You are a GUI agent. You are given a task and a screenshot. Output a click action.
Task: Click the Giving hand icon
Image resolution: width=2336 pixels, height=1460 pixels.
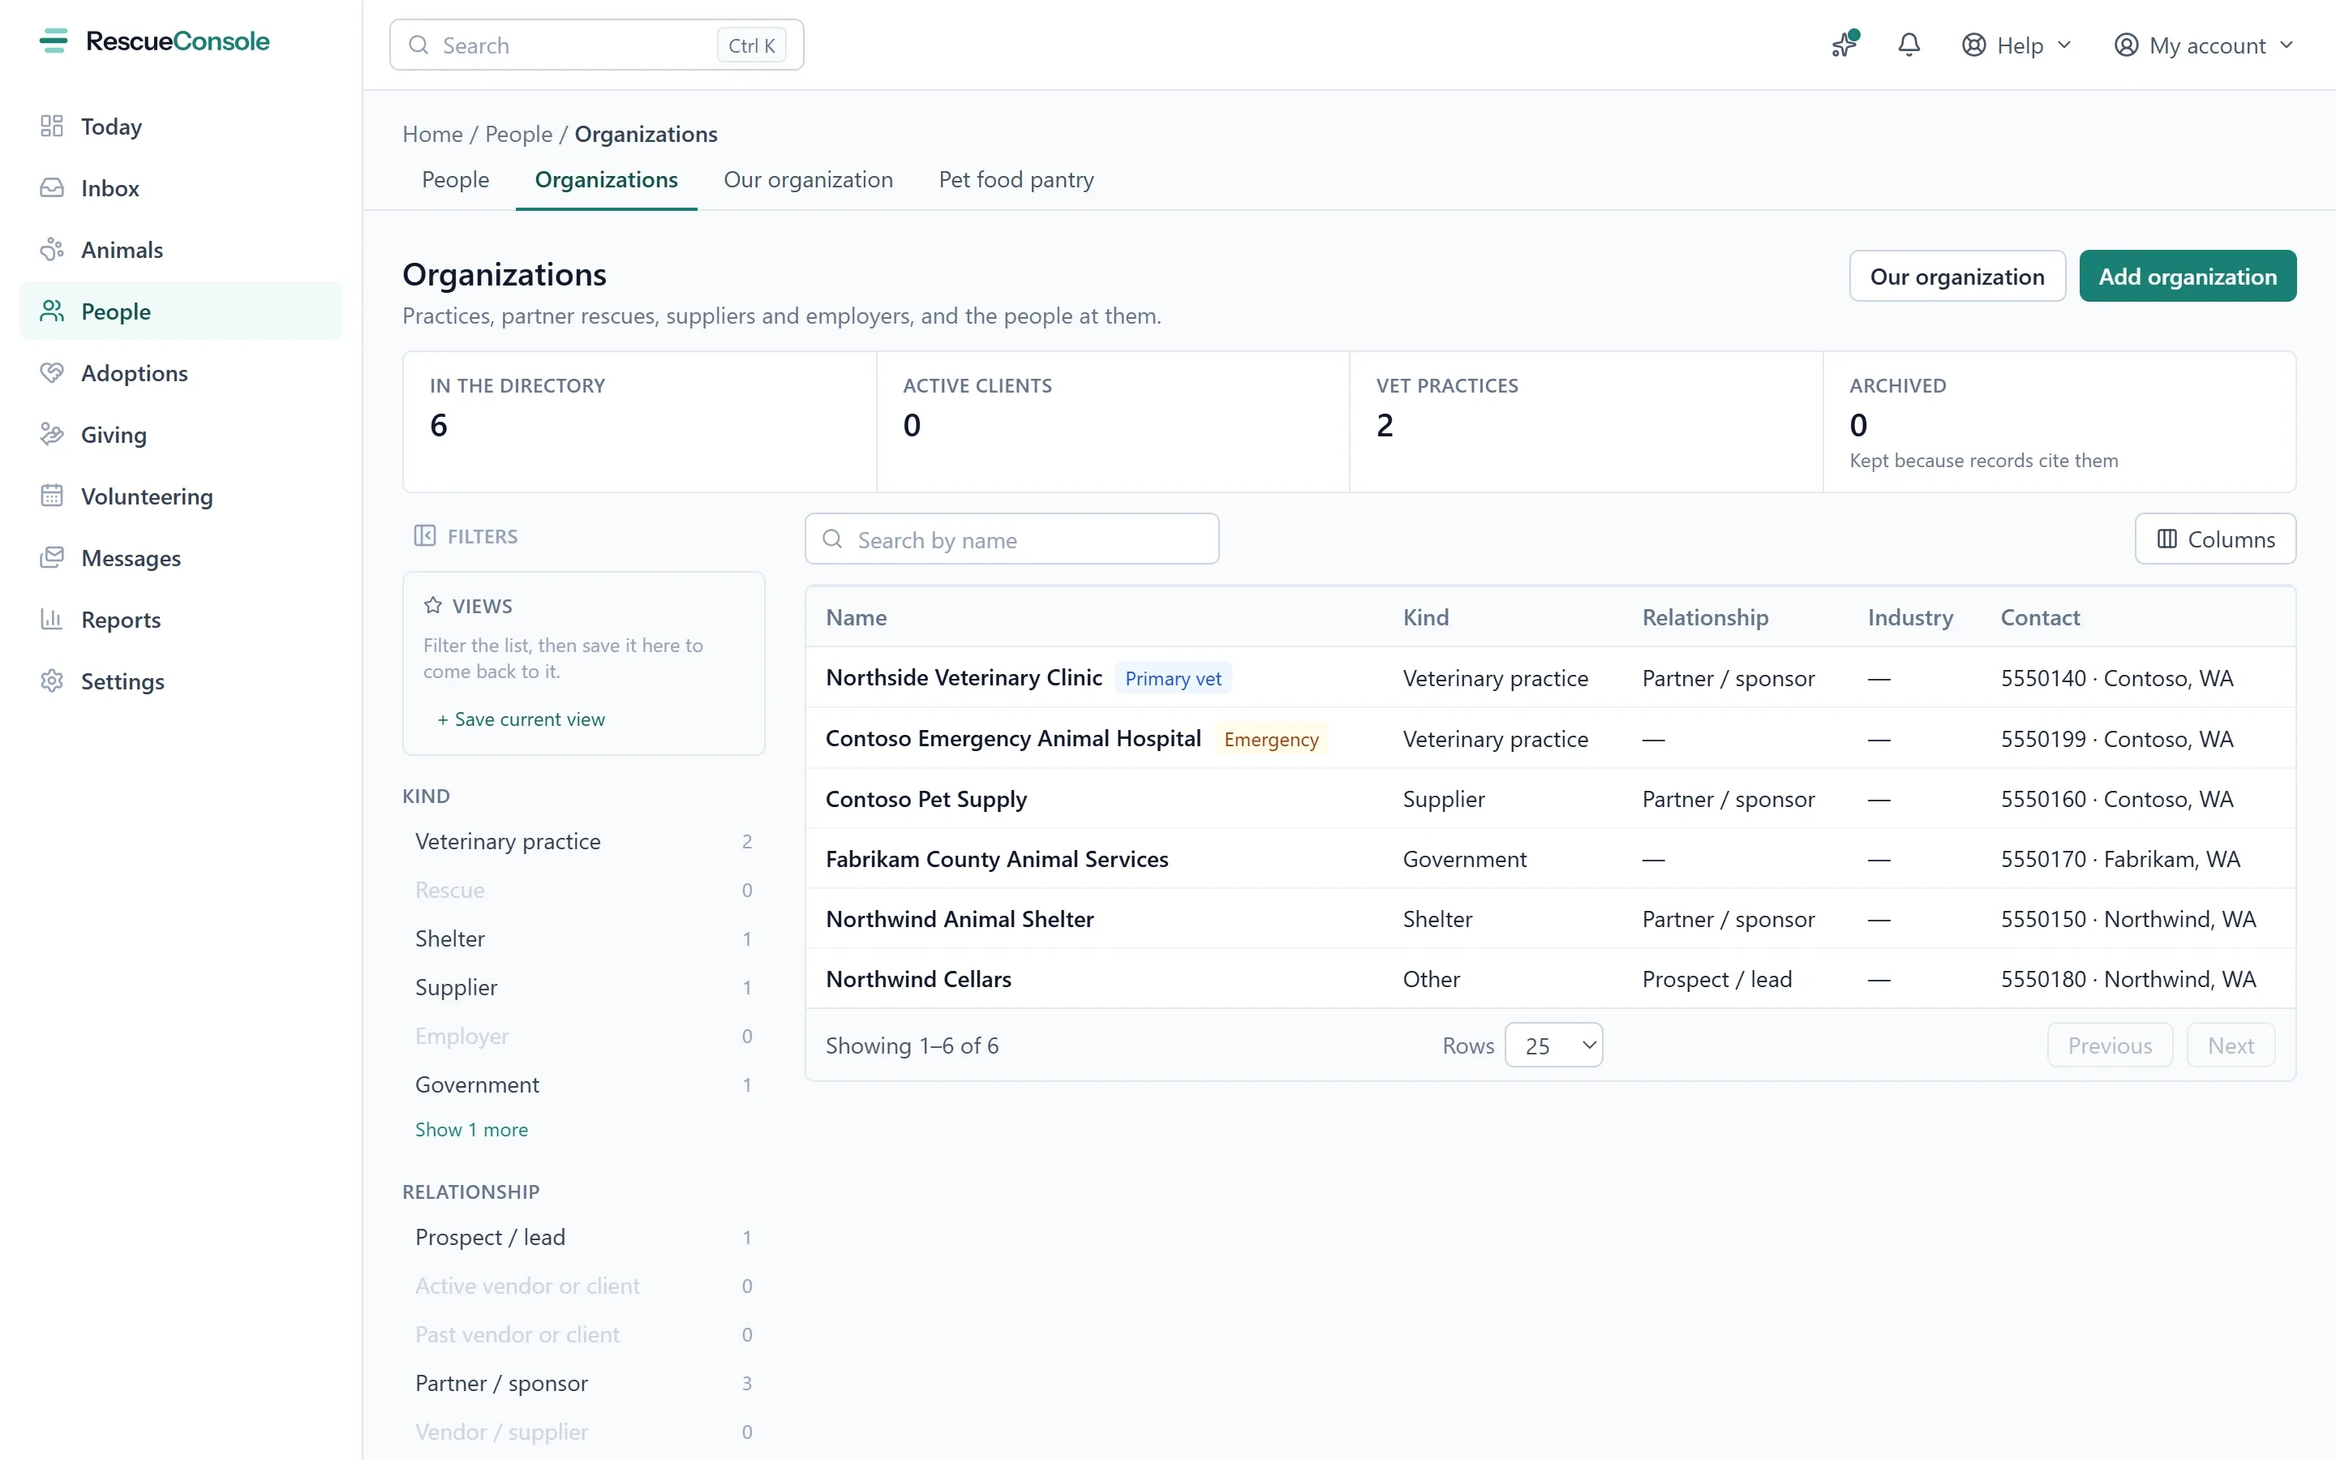52,435
